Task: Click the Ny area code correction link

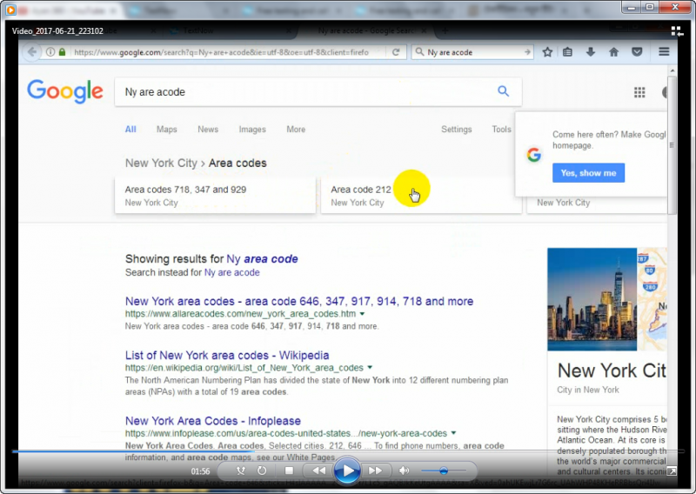Action: (262, 259)
